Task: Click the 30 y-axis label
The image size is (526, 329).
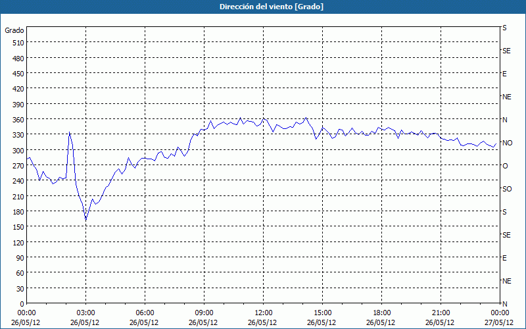Action: 20,289
